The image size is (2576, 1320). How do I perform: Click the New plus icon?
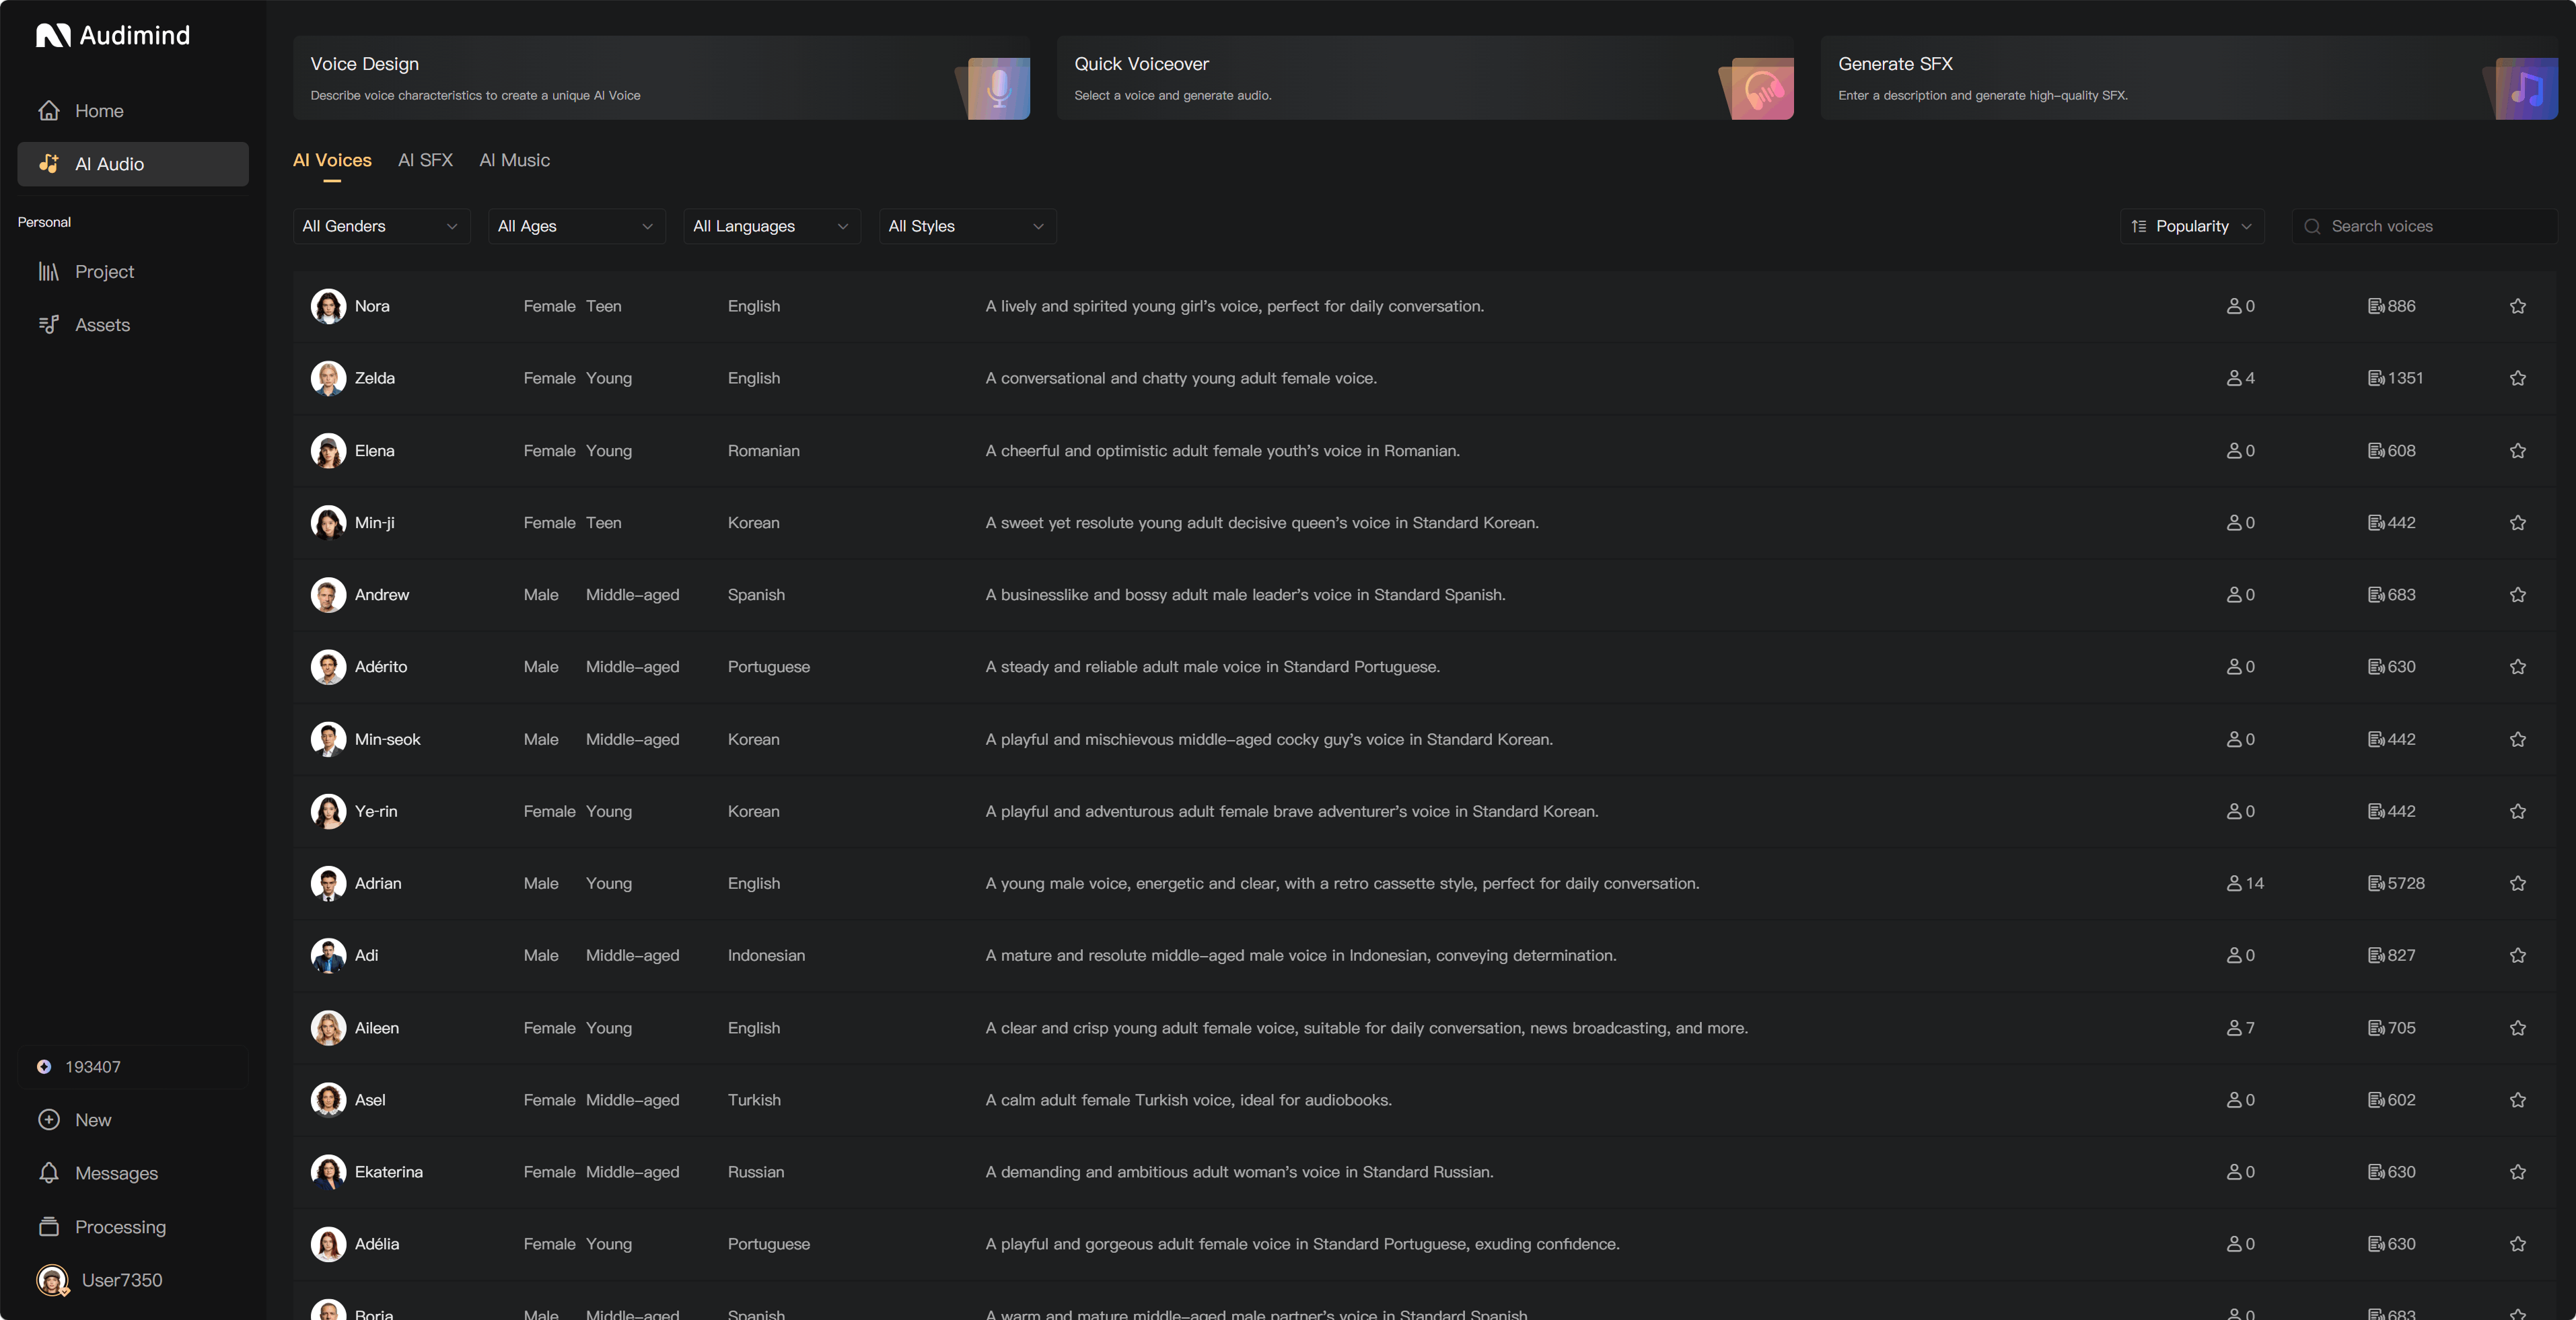[x=49, y=1120]
